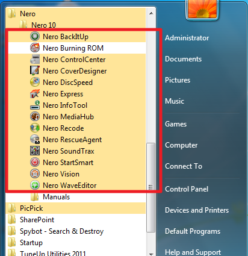This screenshot has width=248, height=256.
Task: Launch Nero StartSmart power icon
Action: [35, 163]
